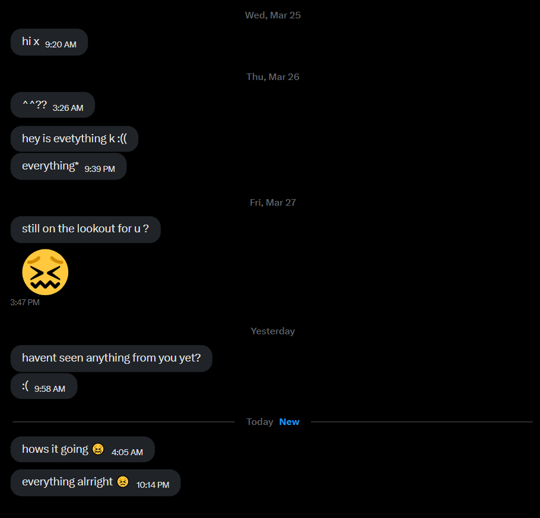540x518 pixels.
Task: Click the large confounded face emoji
Action: pyautogui.click(x=45, y=272)
